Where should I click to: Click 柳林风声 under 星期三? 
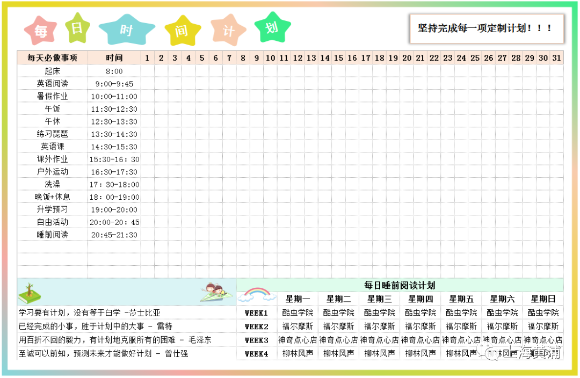click(x=380, y=354)
